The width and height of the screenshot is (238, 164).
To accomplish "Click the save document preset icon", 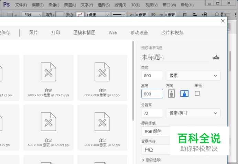I will coord(216,57).
